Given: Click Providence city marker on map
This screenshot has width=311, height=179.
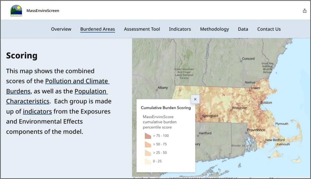Looking at the screenshot, I should click(246, 133).
